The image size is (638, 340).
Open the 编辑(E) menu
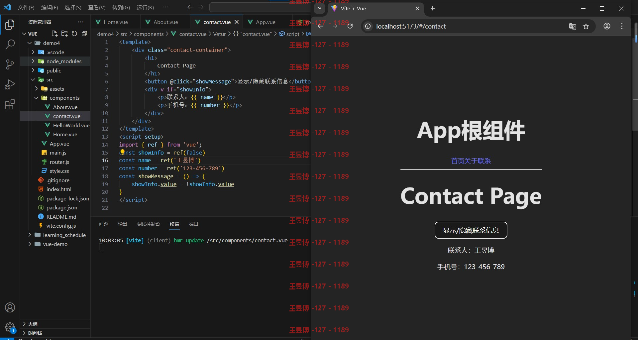[x=50, y=7]
